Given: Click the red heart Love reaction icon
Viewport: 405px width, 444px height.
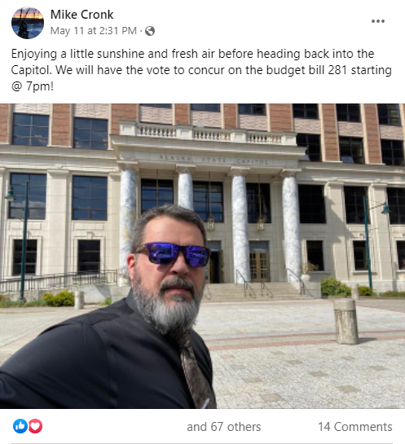Looking at the screenshot, I should tap(35, 426).
